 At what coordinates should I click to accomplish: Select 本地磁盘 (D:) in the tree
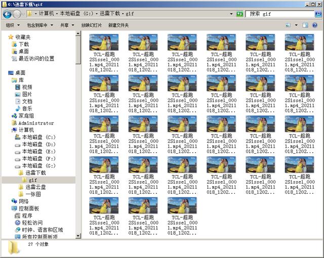click(38, 144)
